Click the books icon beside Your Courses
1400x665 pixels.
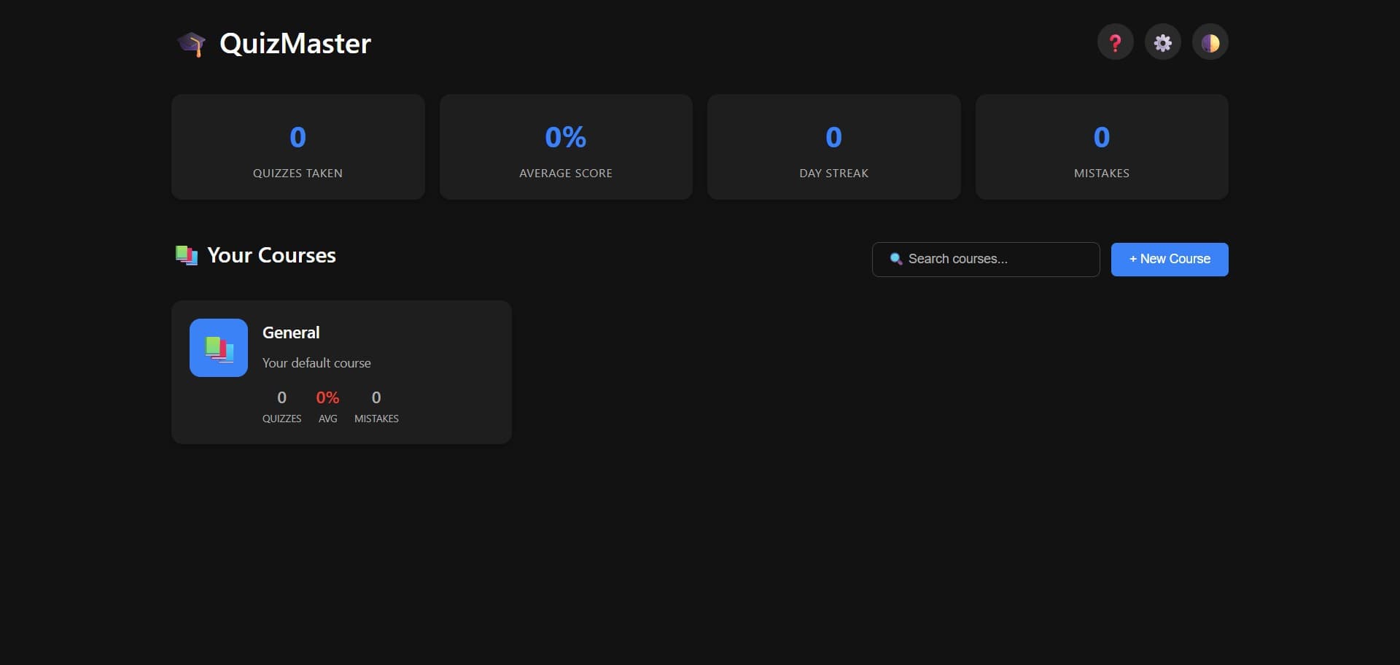pos(187,255)
